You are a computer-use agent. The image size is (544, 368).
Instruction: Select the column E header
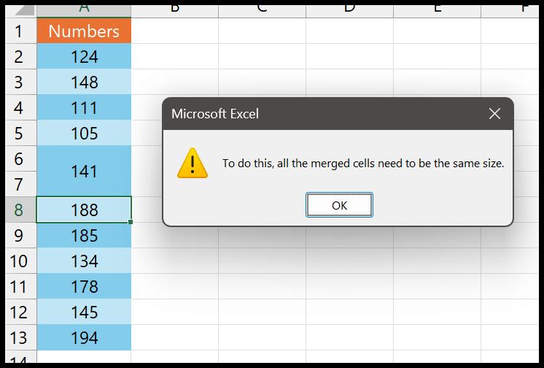click(x=437, y=10)
